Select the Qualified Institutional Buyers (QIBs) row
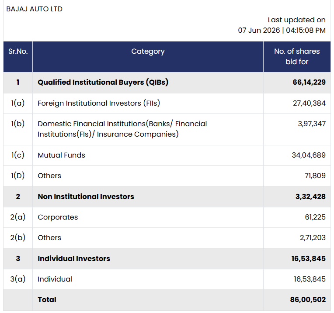334x313 pixels. pos(167,83)
